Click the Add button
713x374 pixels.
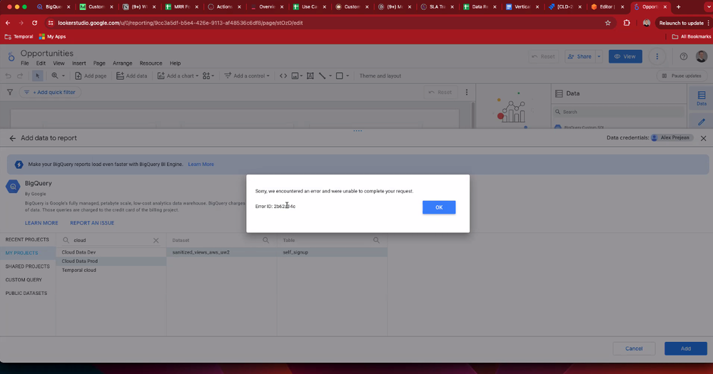tap(686, 348)
